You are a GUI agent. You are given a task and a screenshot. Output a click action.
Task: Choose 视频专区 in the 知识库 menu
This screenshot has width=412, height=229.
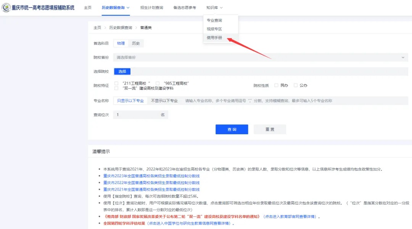[x=214, y=29]
